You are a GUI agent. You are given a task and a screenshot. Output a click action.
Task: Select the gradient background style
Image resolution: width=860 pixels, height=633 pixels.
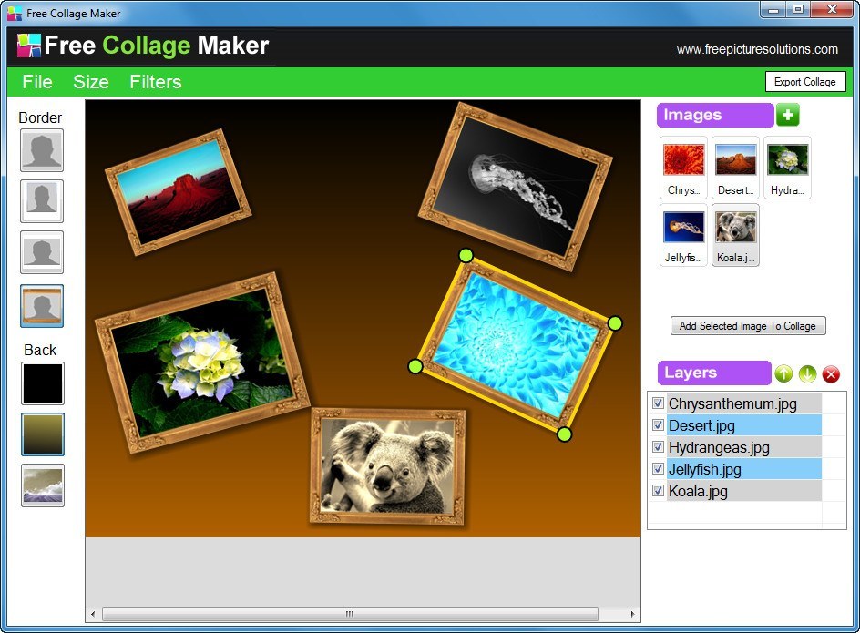click(x=41, y=434)
